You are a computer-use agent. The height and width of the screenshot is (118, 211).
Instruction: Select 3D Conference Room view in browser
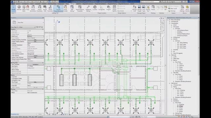pyautogui.click(x=183, y=30)
